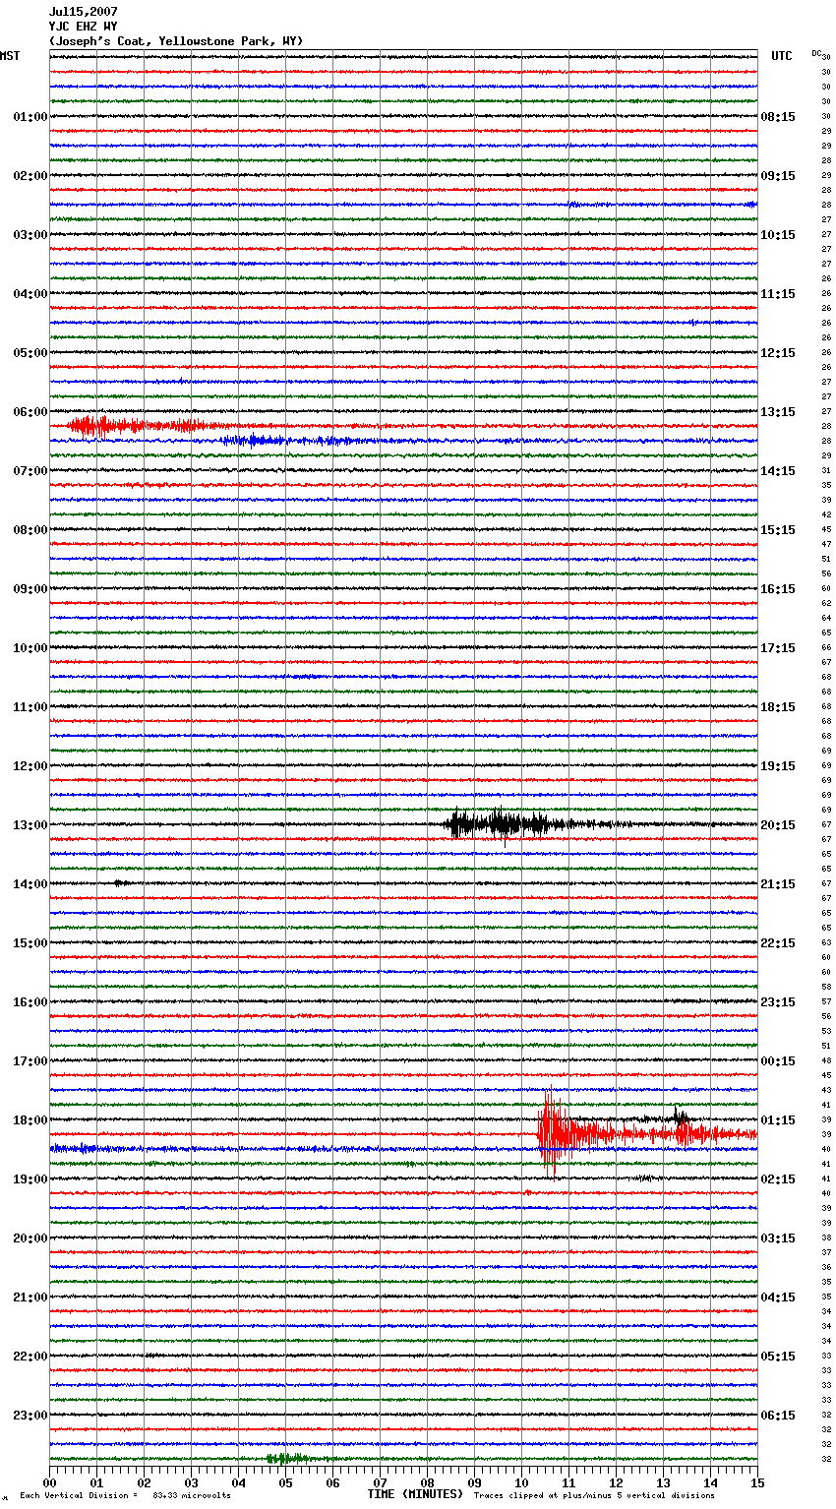
Task: Click the 10:15 UTC time label
Action: (x=778, y=235)
